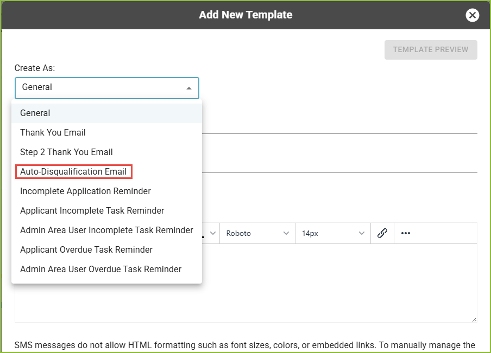The image size is (491, 353).
Task: Pick Admin Area User Overdue Task Reminder
Action: (100, 269)
